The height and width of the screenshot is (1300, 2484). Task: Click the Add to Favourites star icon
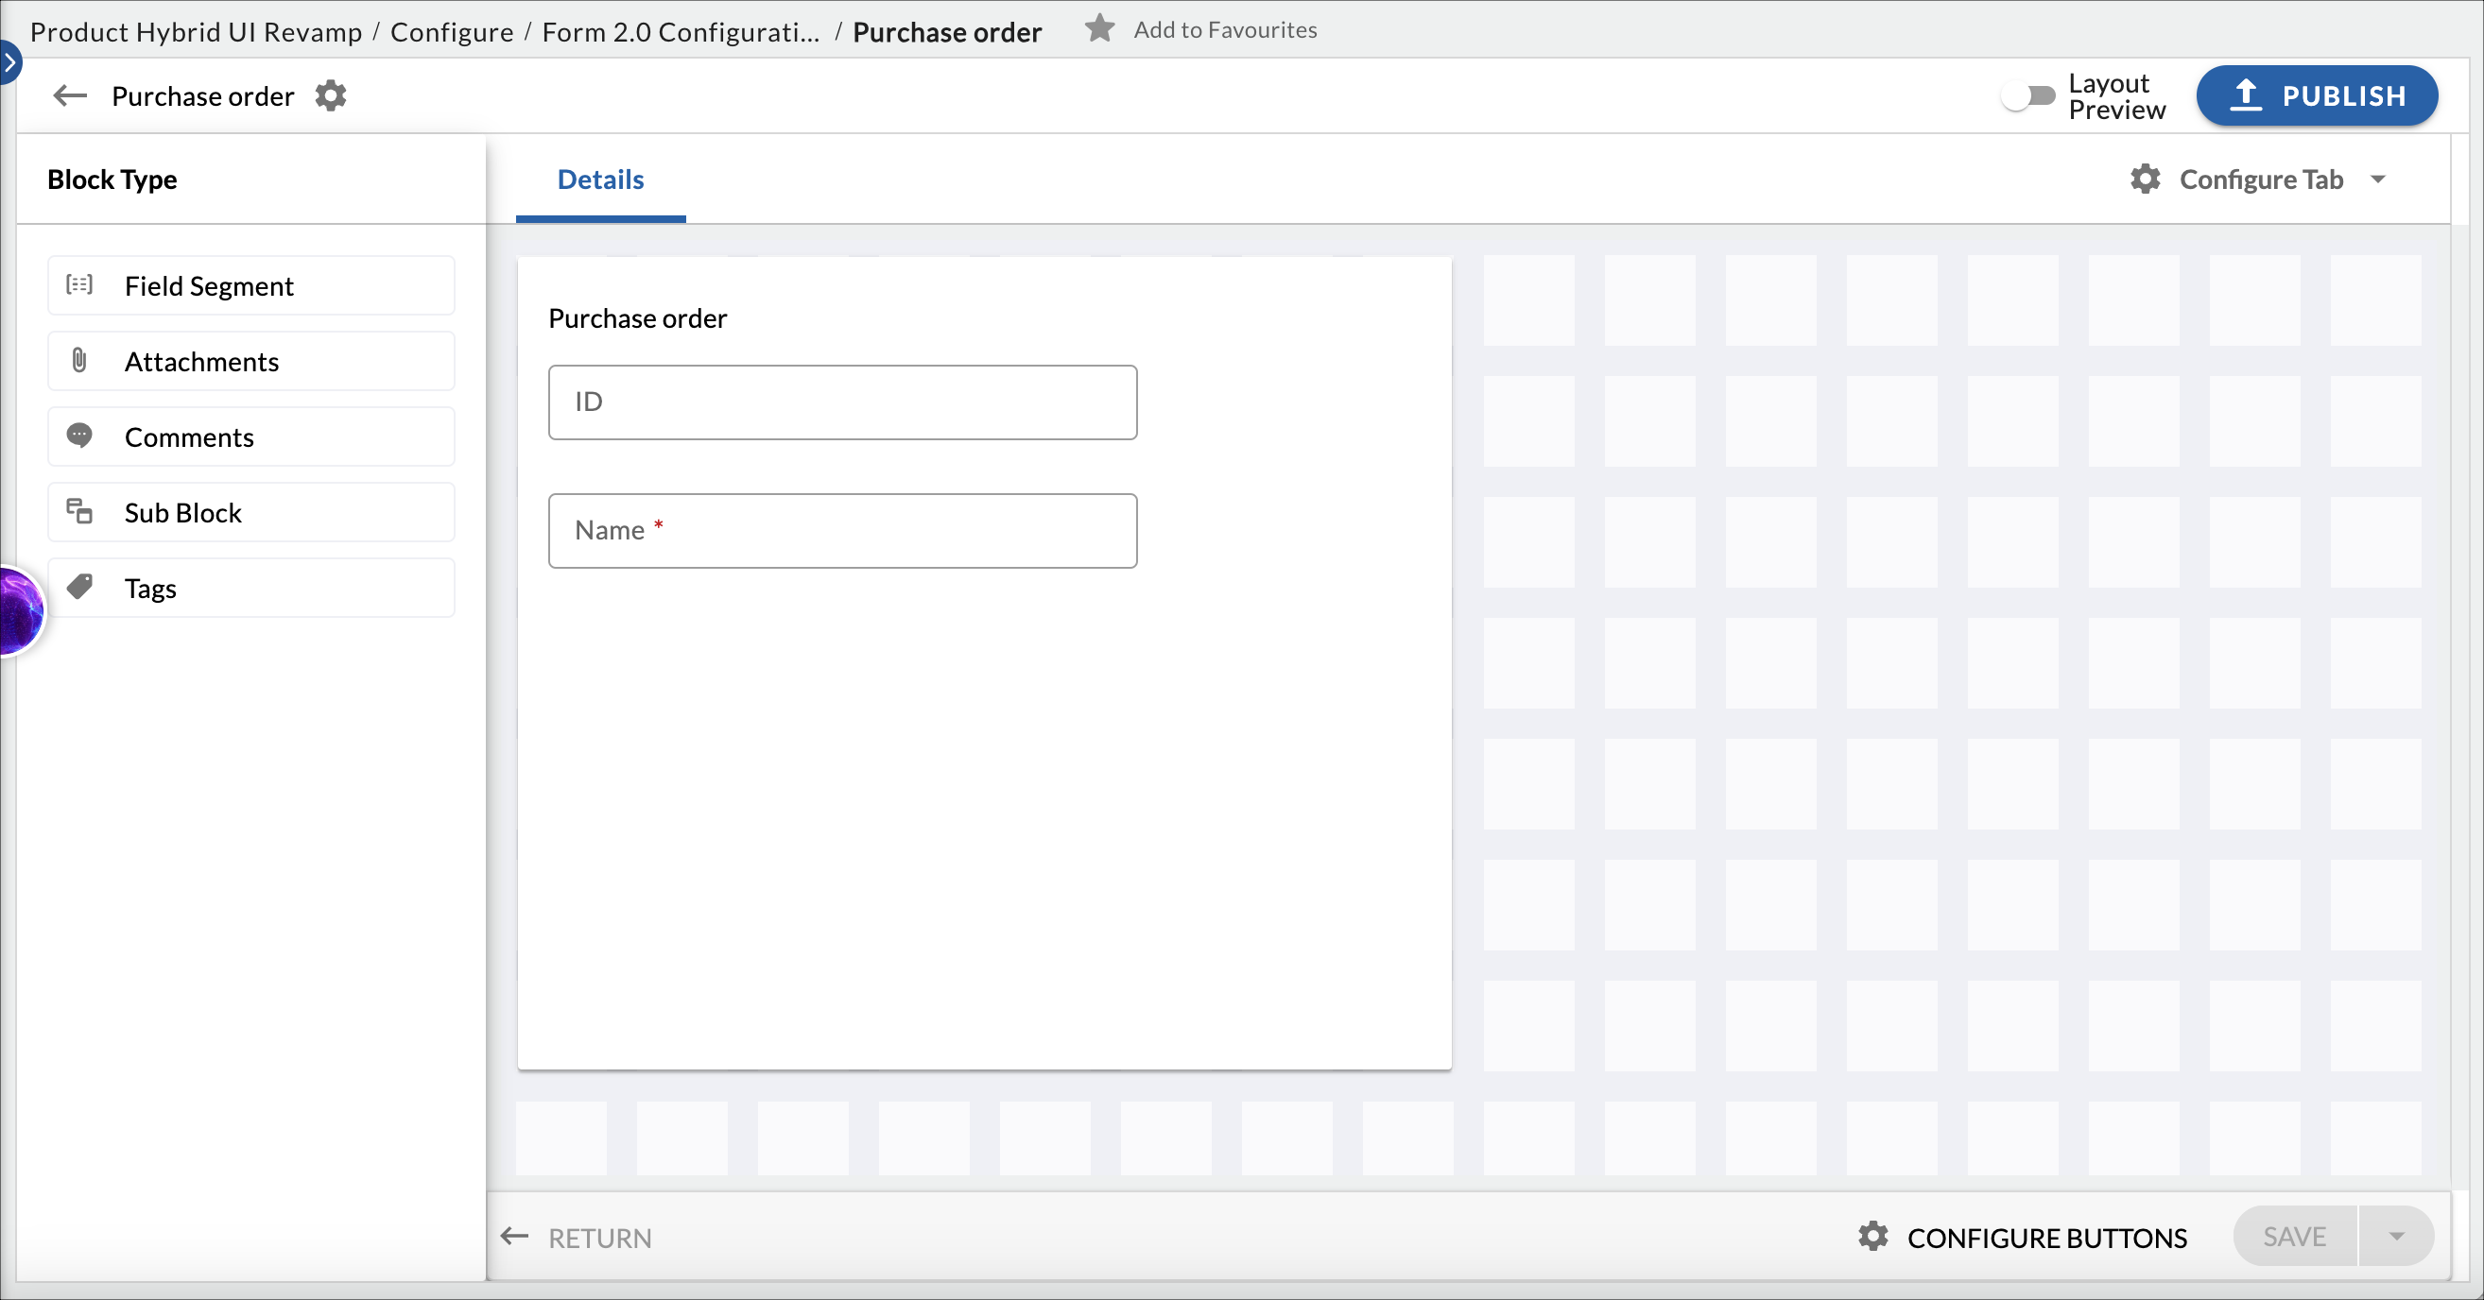click(x=1099, y=29)
